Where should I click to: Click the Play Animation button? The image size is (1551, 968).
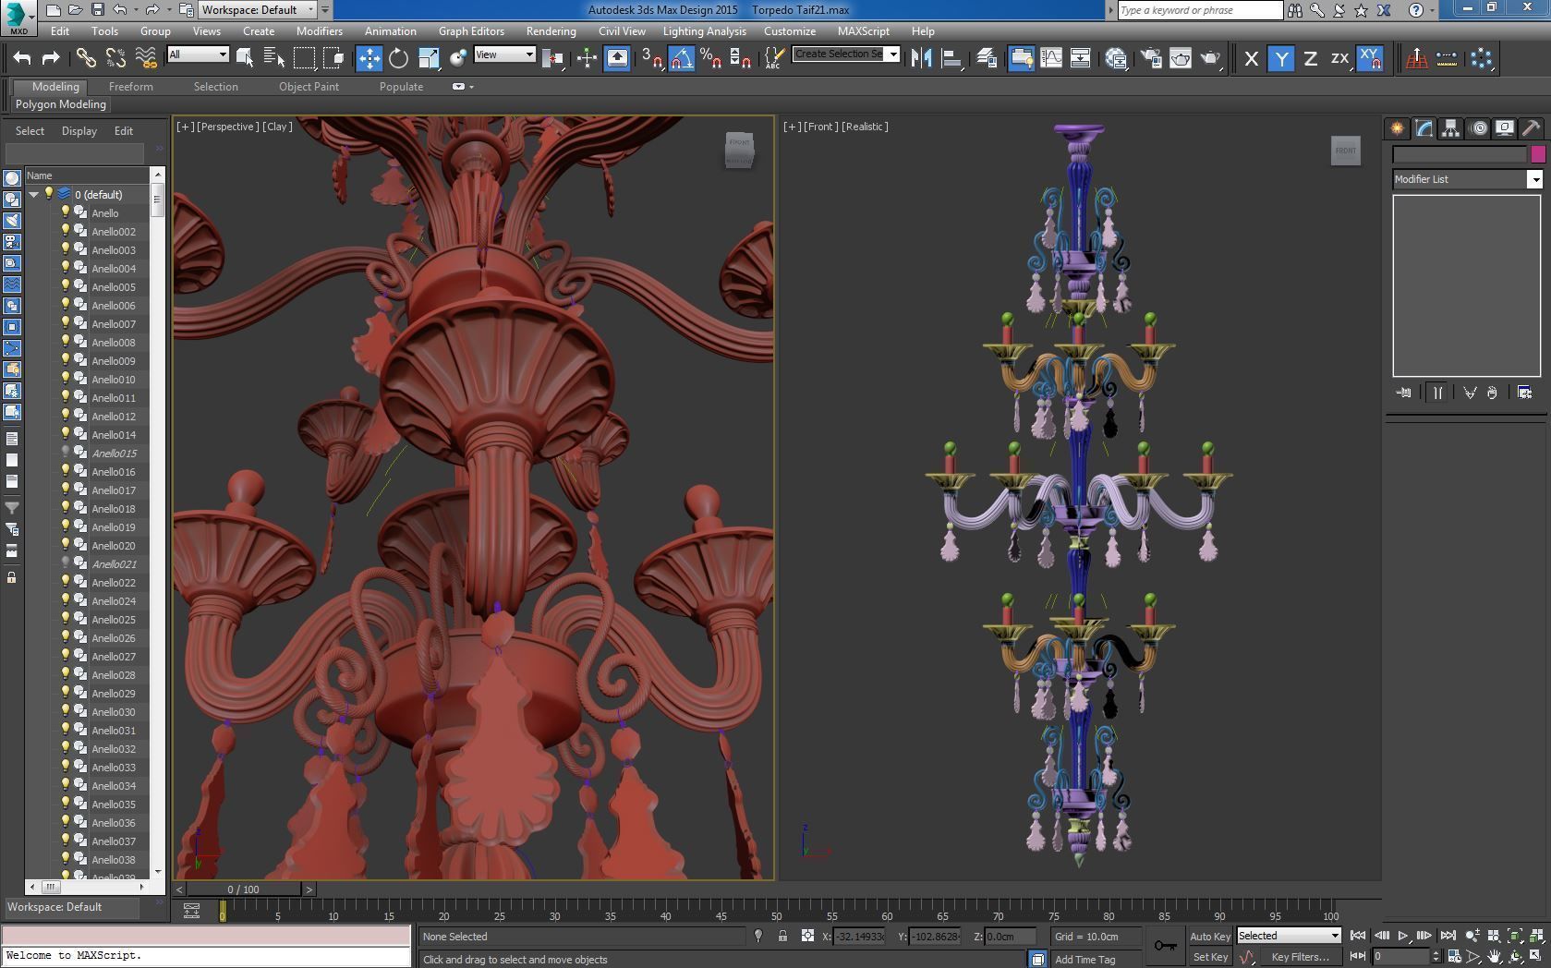click(x=1402, y=936)
